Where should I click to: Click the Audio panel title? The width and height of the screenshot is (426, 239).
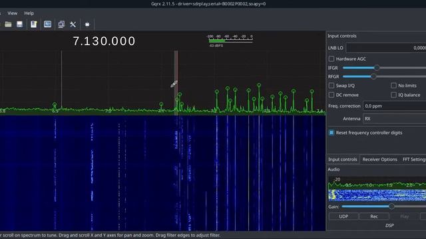coord(333,169)
